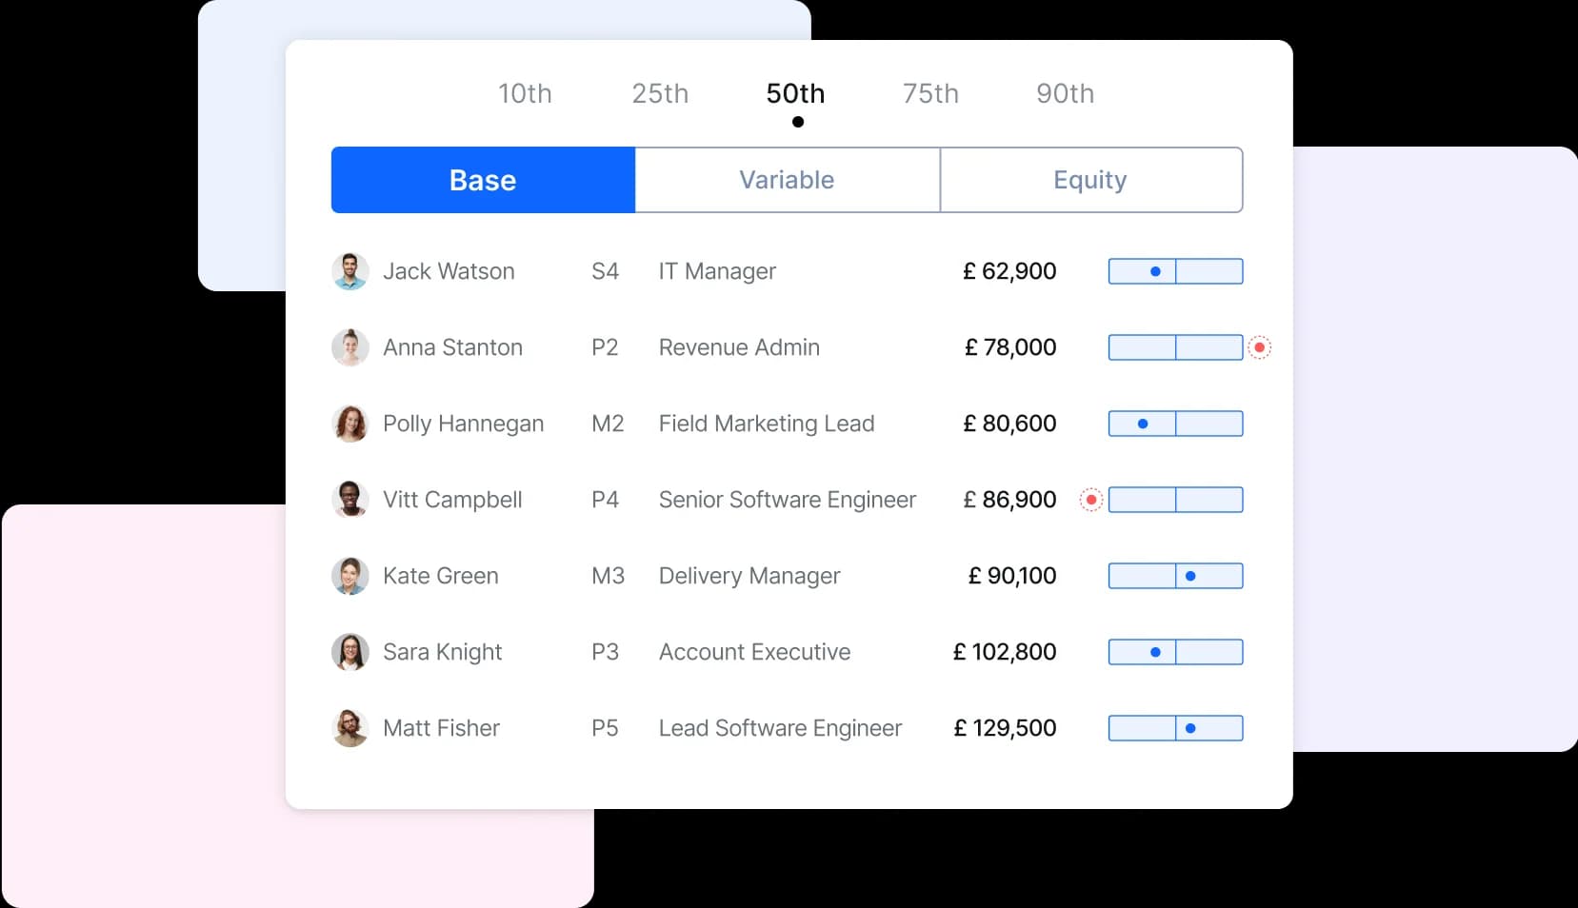Select the Base compensation tab

(483, 180)
